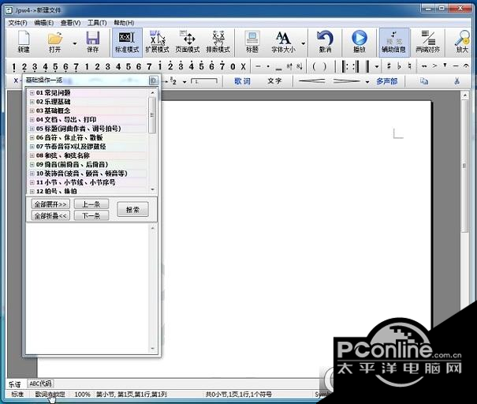Insert the crescendo hairpin
The height and width of the screenshot is (404, 477).
tap(311, 81)
